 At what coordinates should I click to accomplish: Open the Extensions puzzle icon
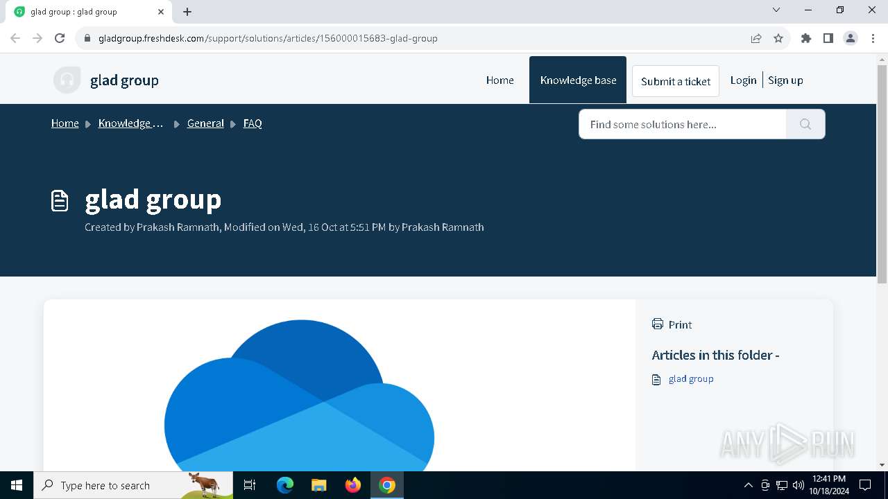click(x=806, y=38)
